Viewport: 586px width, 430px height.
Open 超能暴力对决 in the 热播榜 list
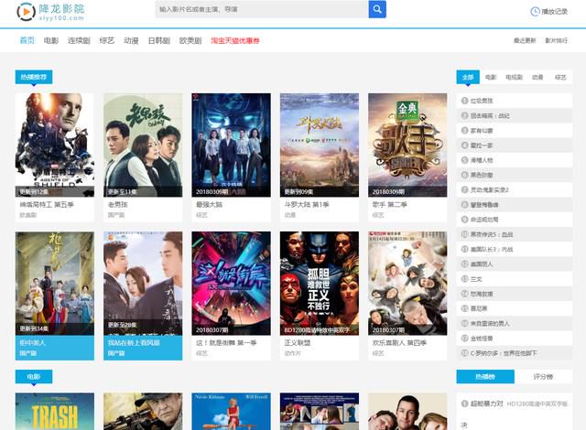pos(486,403)
